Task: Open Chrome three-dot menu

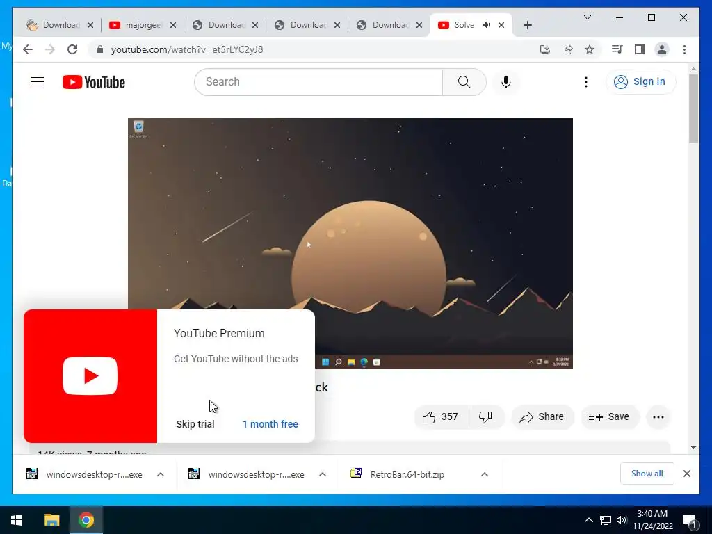Action: point(684,49)
